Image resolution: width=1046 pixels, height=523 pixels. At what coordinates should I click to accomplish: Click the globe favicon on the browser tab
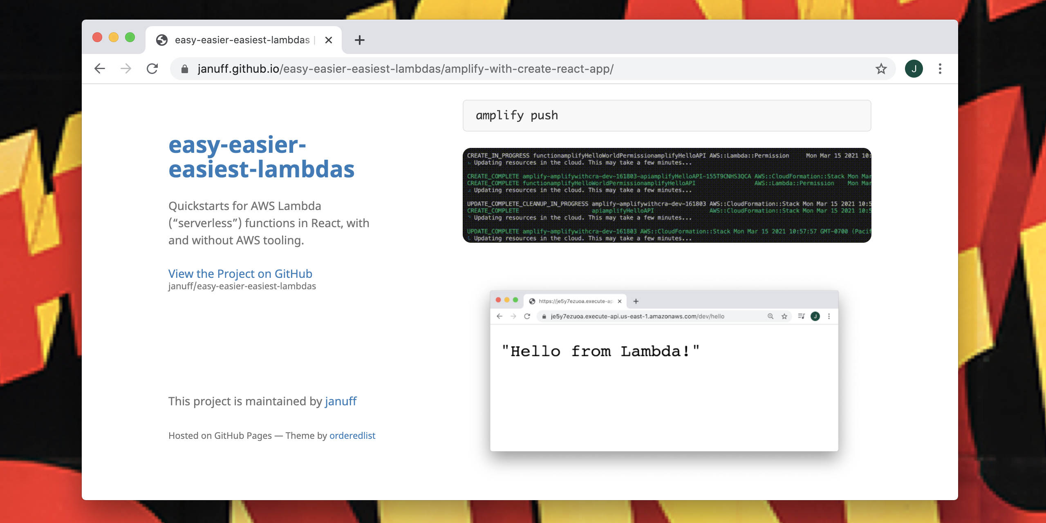[x=162, y=40]
